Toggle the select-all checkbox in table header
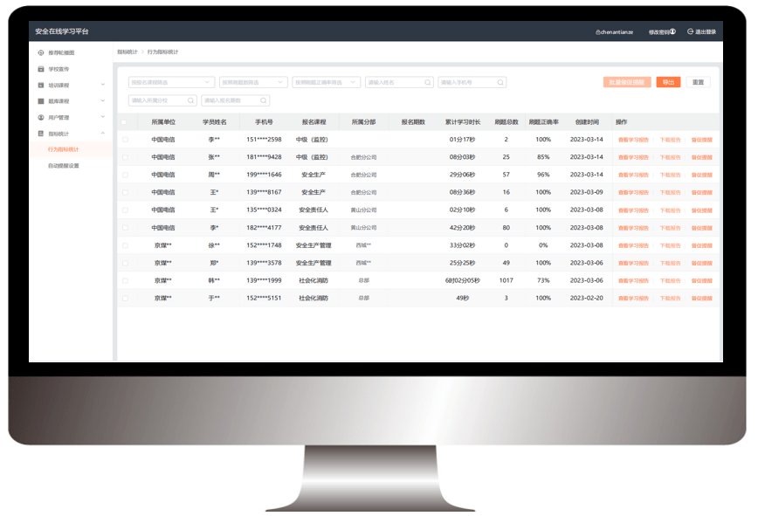 click(x=125, y=122)
